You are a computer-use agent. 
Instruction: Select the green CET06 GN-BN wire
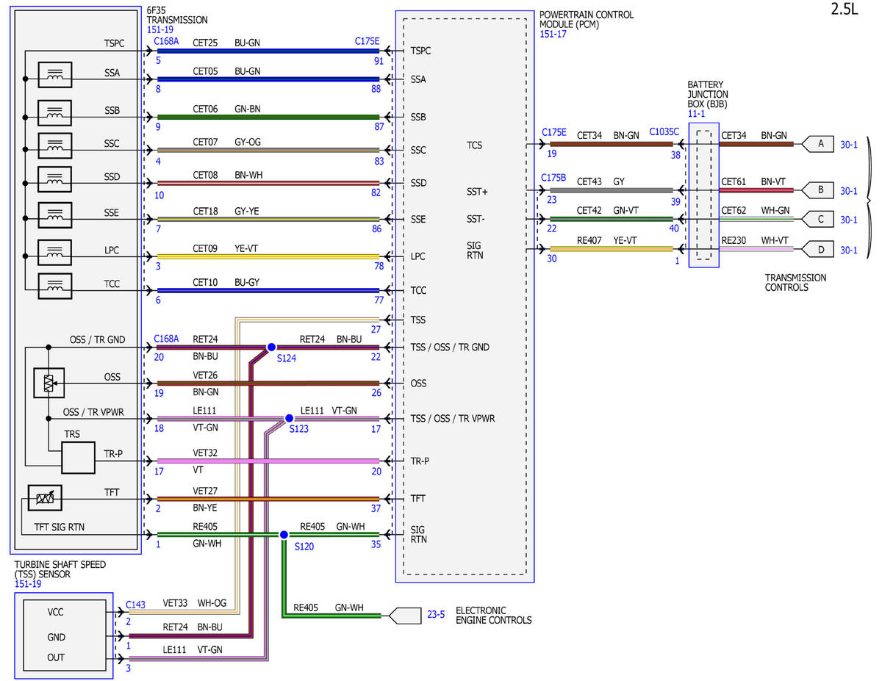268,117
